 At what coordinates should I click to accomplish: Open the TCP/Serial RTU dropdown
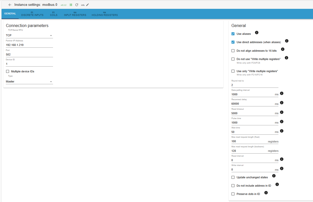pyautogui.click(x=29, y=36)
